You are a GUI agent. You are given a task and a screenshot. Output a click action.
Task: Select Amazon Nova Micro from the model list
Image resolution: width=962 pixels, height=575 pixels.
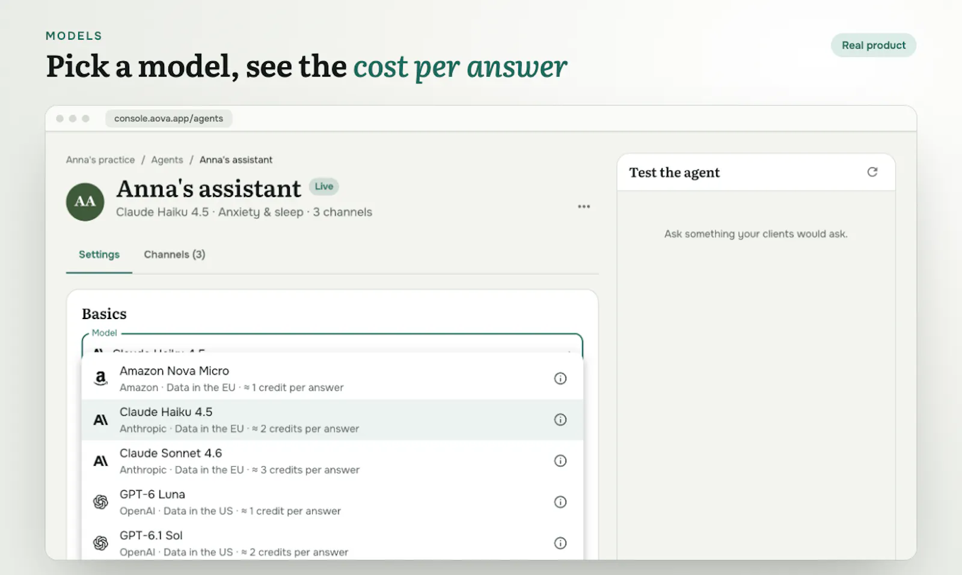point(332,379)
